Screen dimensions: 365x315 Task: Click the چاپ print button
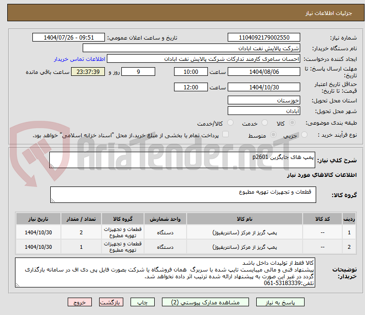pos(143,302)
